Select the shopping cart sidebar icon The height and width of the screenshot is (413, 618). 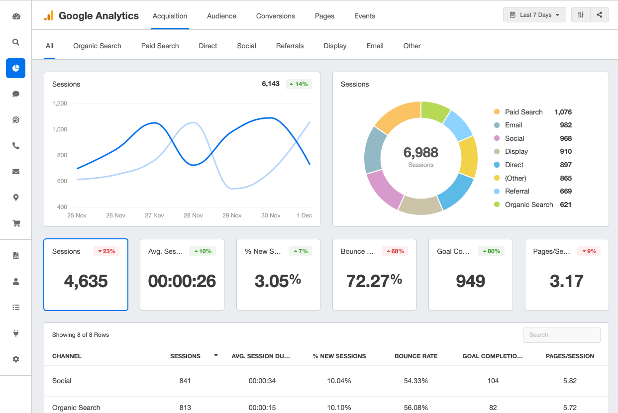point(16,223)
